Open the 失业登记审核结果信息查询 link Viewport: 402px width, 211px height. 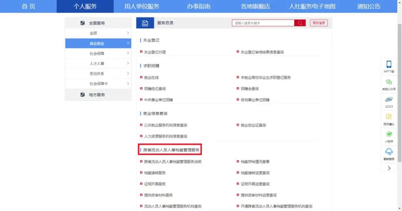point(262,52)
